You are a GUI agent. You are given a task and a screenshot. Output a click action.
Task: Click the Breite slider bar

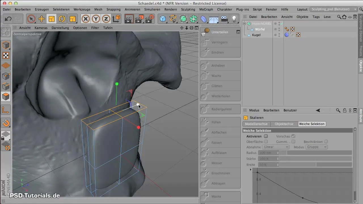click(316, 165)
